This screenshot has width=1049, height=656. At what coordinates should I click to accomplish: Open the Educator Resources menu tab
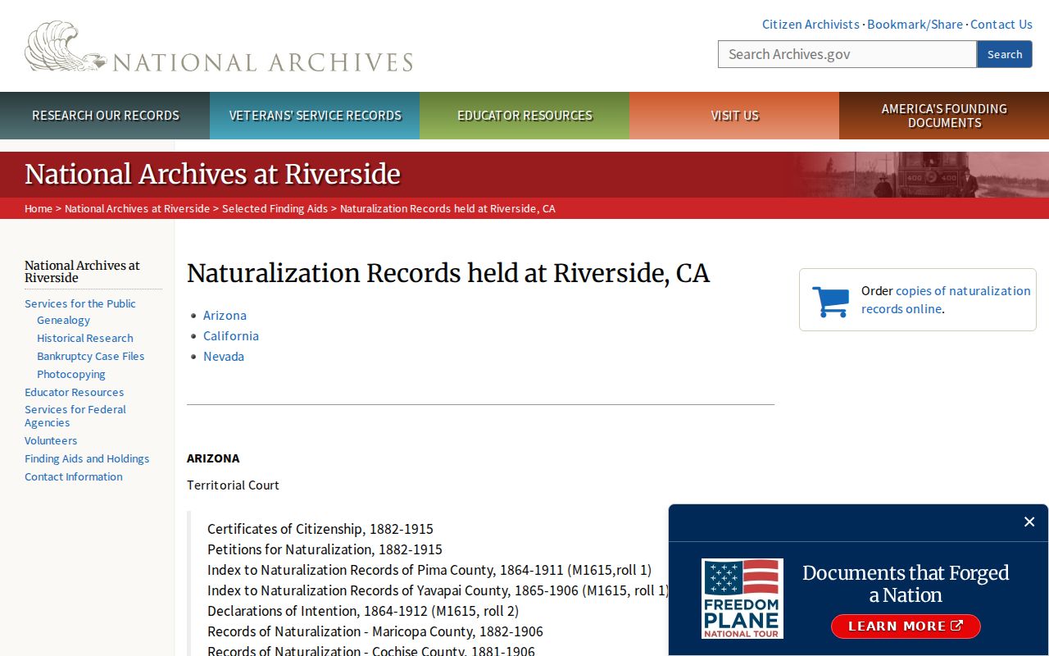point(524,116)
